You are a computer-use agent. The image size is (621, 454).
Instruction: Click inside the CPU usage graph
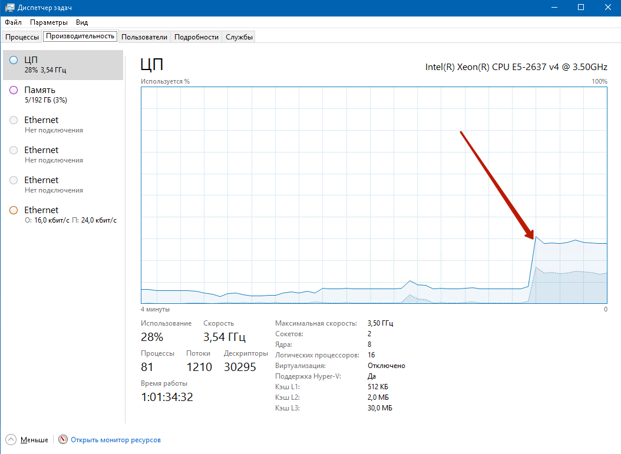point(374,194)
